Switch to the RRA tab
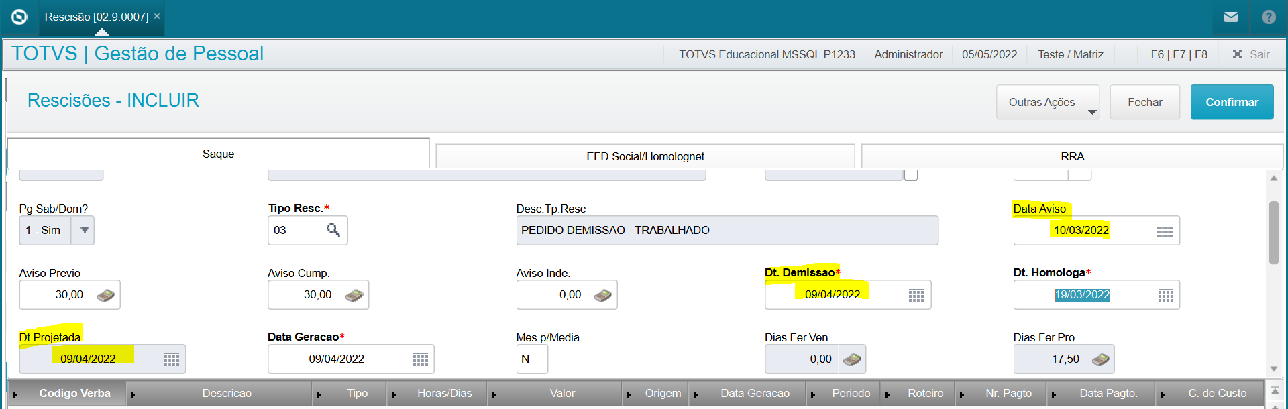The height and width of the screenshot is (409, 1288). coord(1072,156)
